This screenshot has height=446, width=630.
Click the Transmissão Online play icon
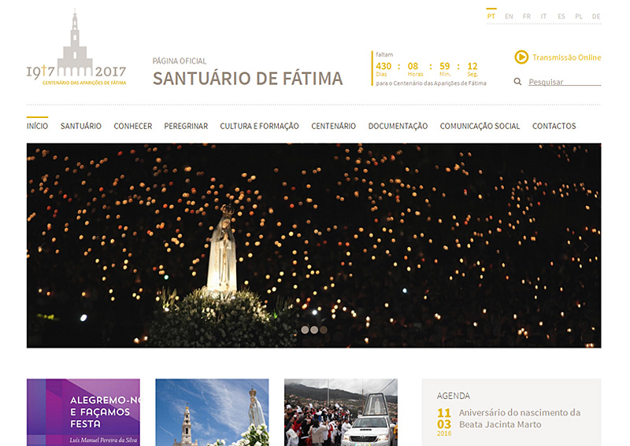[521, 57]
